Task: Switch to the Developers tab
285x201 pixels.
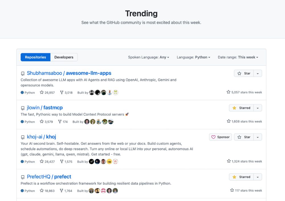Action: (64, 57)
